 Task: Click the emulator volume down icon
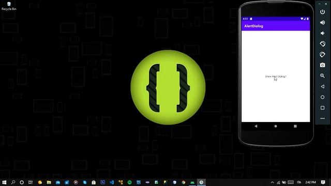[x=322, y=33]
